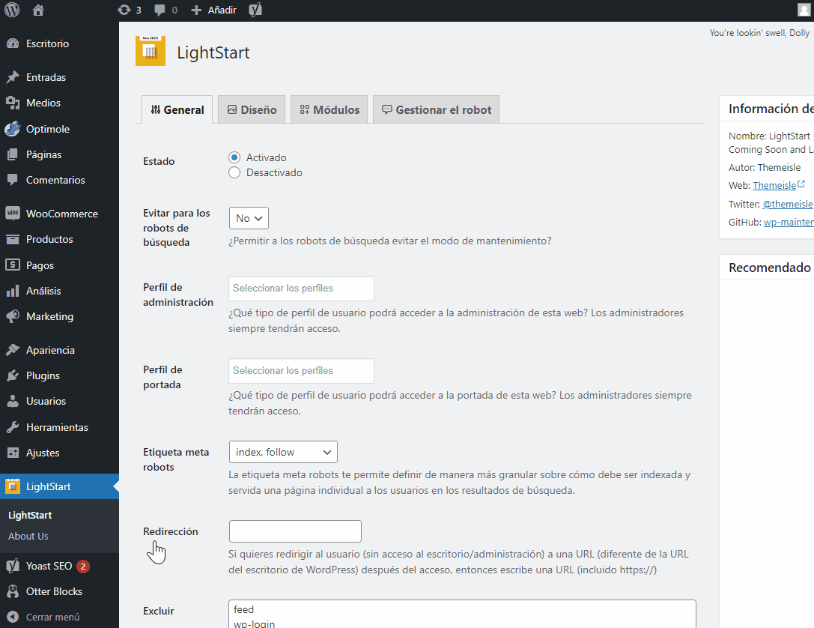The image size is (814, 628).
Task: Switch to the Diseño tab
Action: (x=252, y=109)
